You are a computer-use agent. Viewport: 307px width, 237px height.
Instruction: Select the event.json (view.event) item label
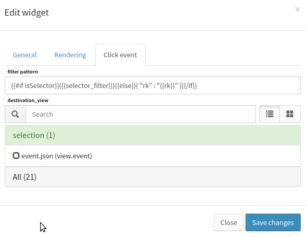[x=57, y=156]
